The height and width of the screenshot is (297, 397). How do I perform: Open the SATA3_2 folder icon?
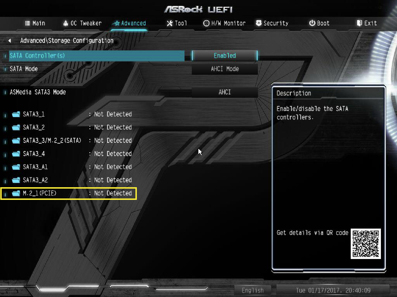(x=16, y=127)
